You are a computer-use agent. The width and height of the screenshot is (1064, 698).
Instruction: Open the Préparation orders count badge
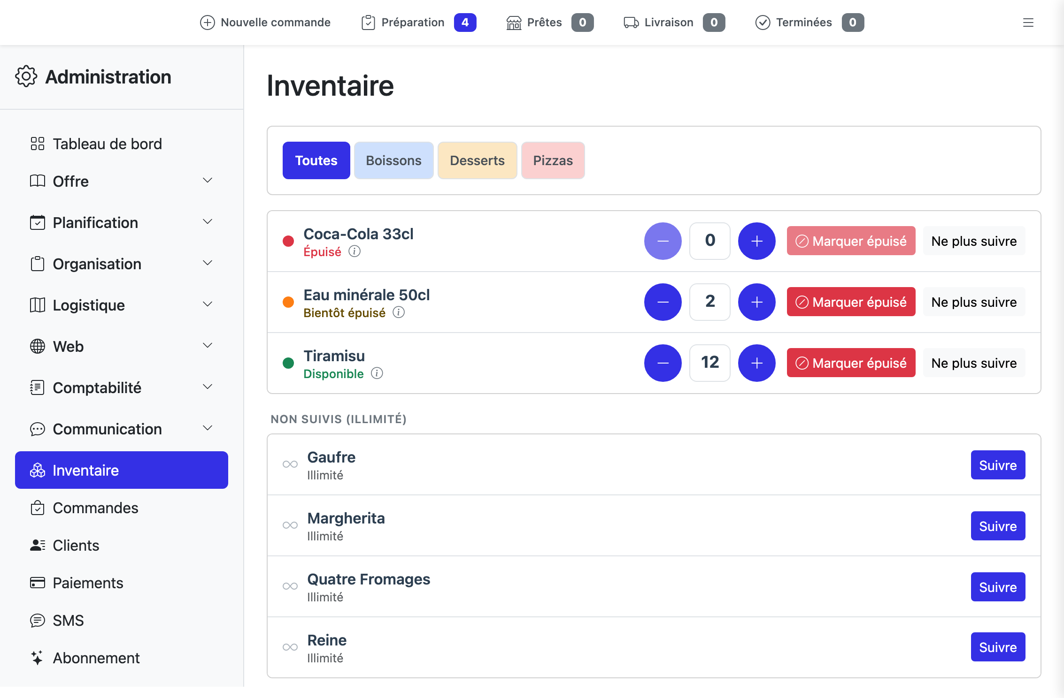coord(465,23)
